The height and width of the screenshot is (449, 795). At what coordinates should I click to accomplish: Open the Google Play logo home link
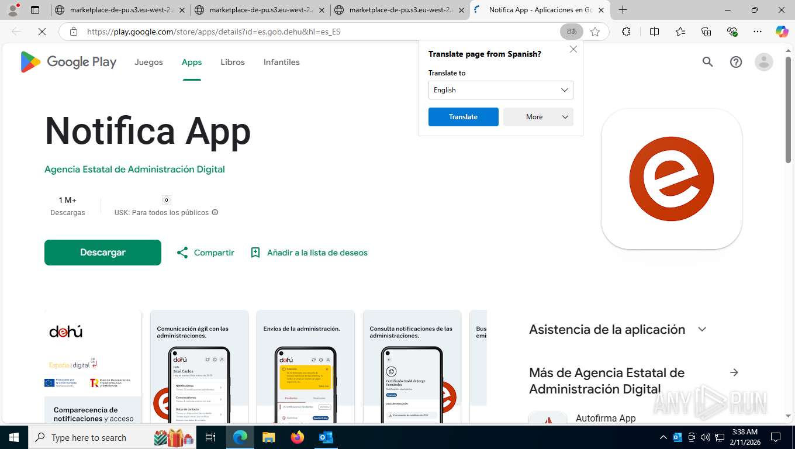coord(68,62)
